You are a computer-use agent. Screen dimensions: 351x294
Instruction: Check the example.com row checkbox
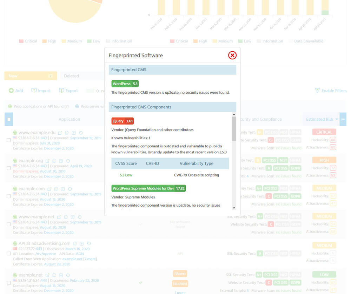click(x=9, y=196)
